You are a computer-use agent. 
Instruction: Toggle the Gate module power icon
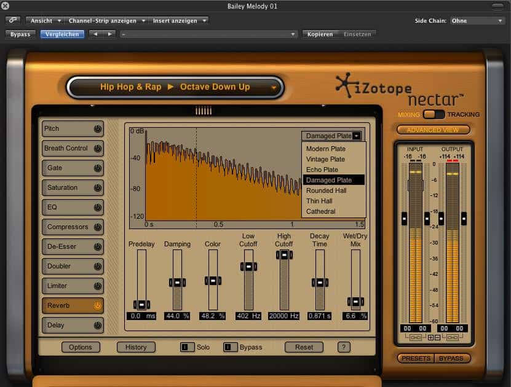pos(97,168)
